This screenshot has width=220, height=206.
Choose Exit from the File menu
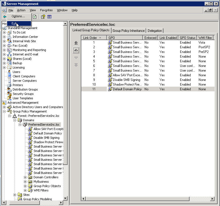click(x=14, y=24)
